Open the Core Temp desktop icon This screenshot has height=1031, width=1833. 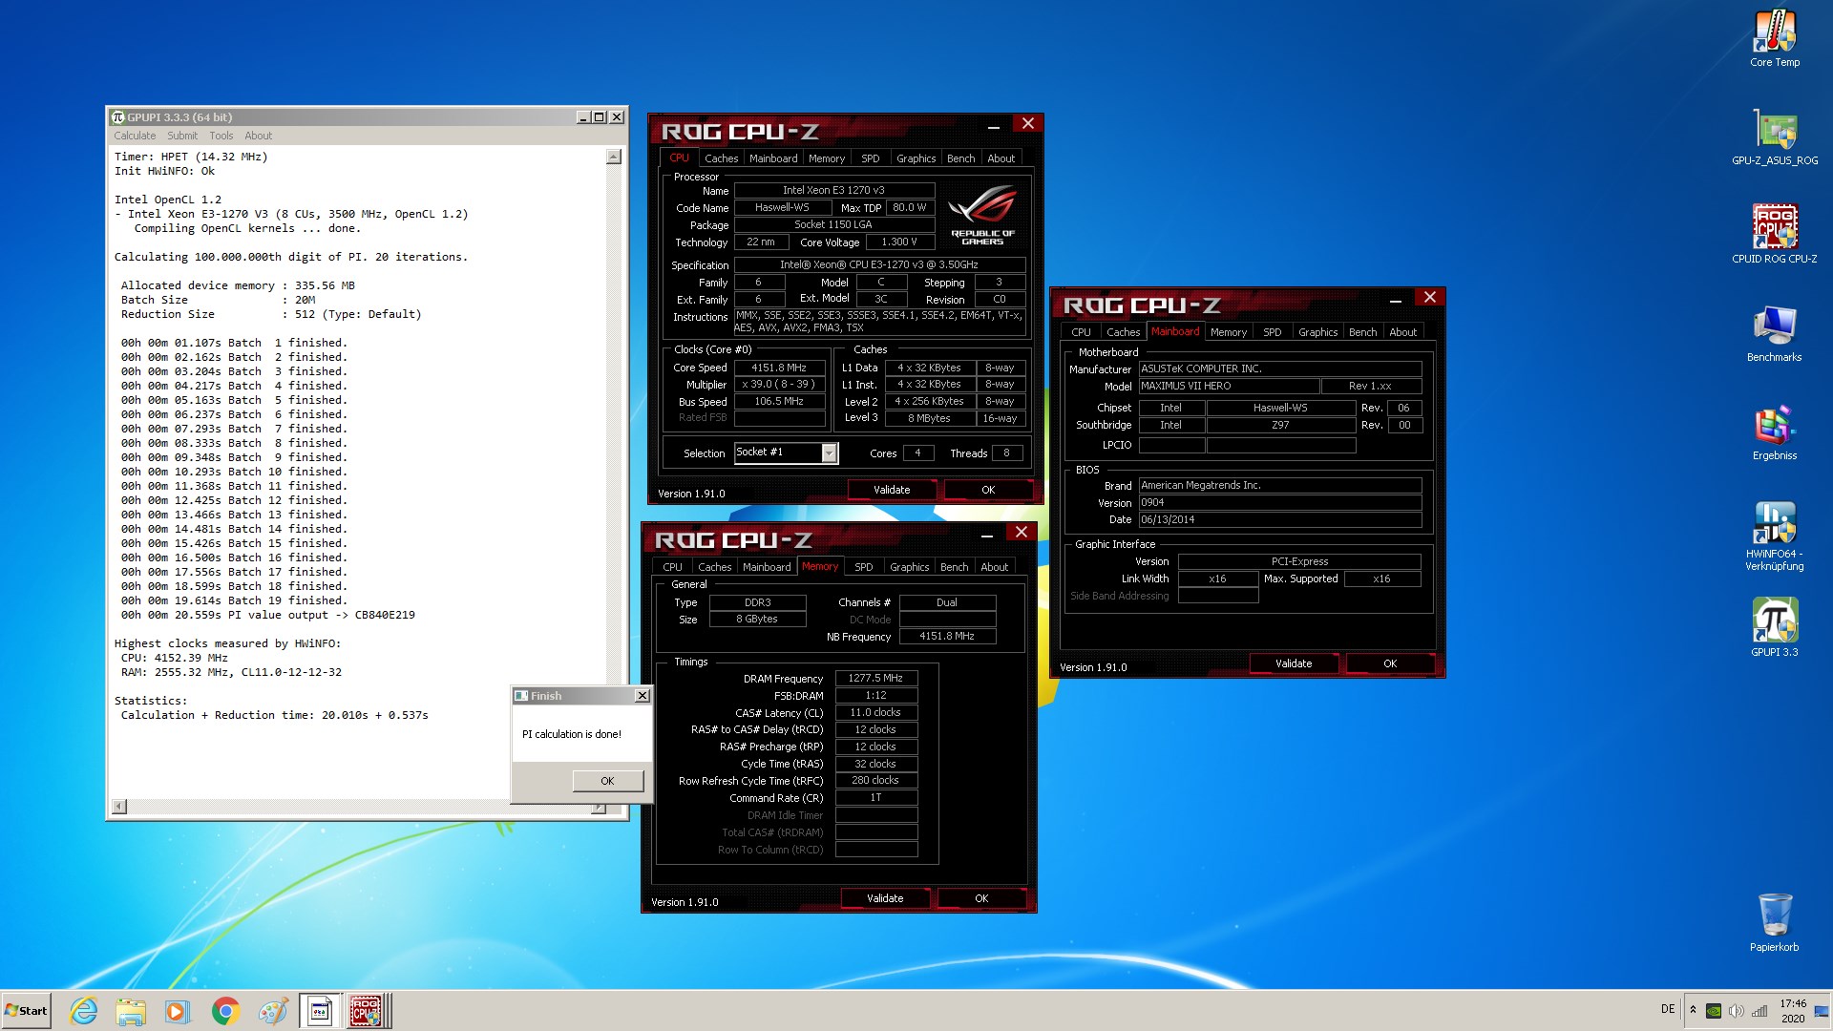pos(1774,38)
